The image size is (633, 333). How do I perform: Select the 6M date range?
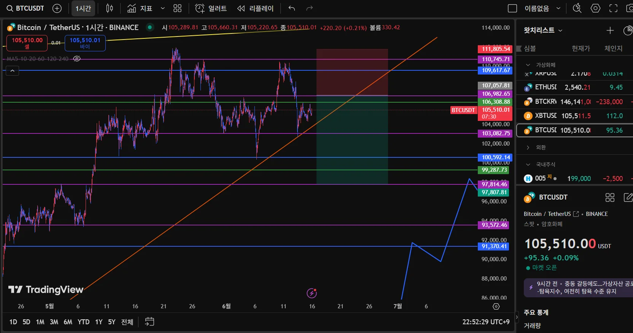[x=68, y=322]
